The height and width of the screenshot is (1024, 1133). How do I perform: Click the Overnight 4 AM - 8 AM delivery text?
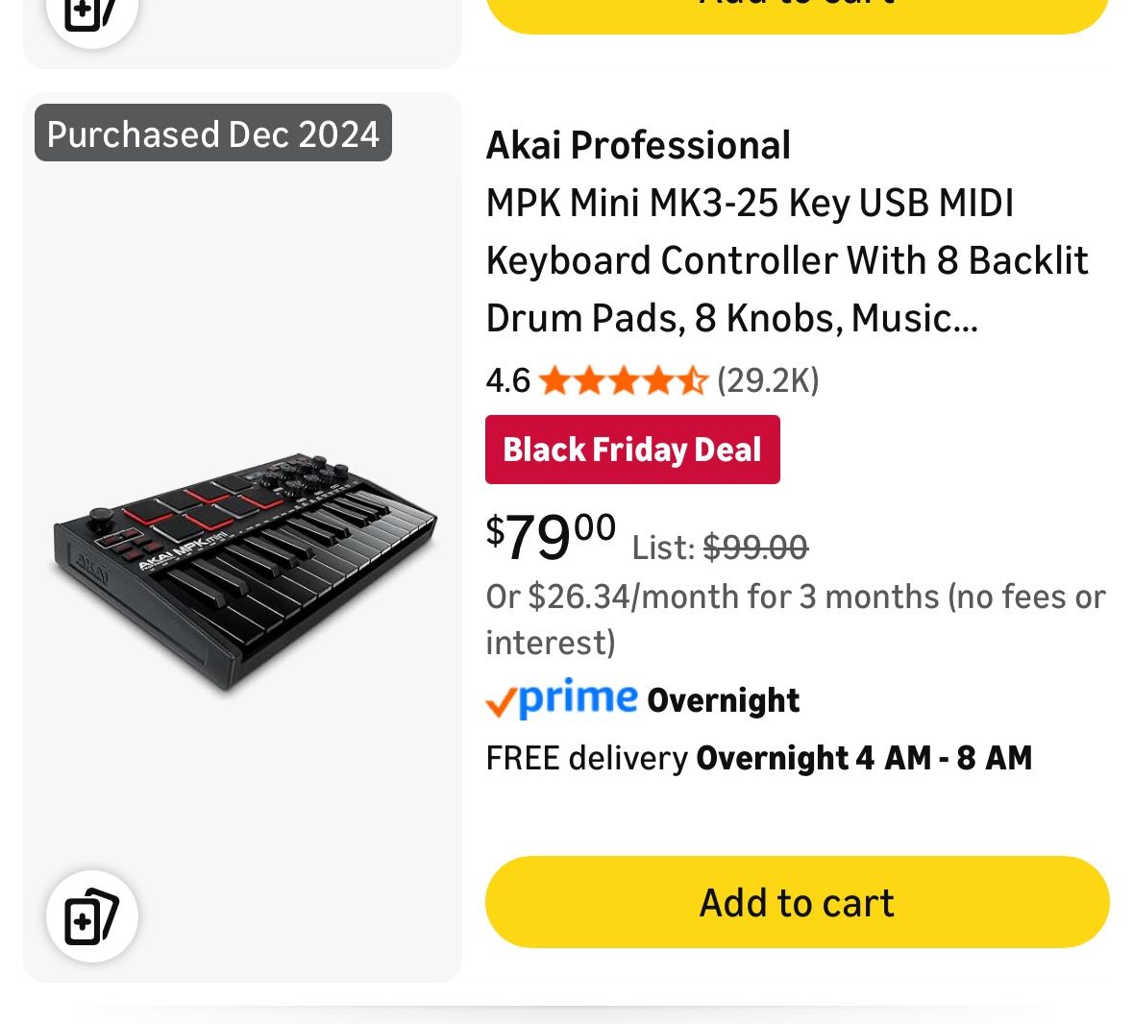[864, 758]
